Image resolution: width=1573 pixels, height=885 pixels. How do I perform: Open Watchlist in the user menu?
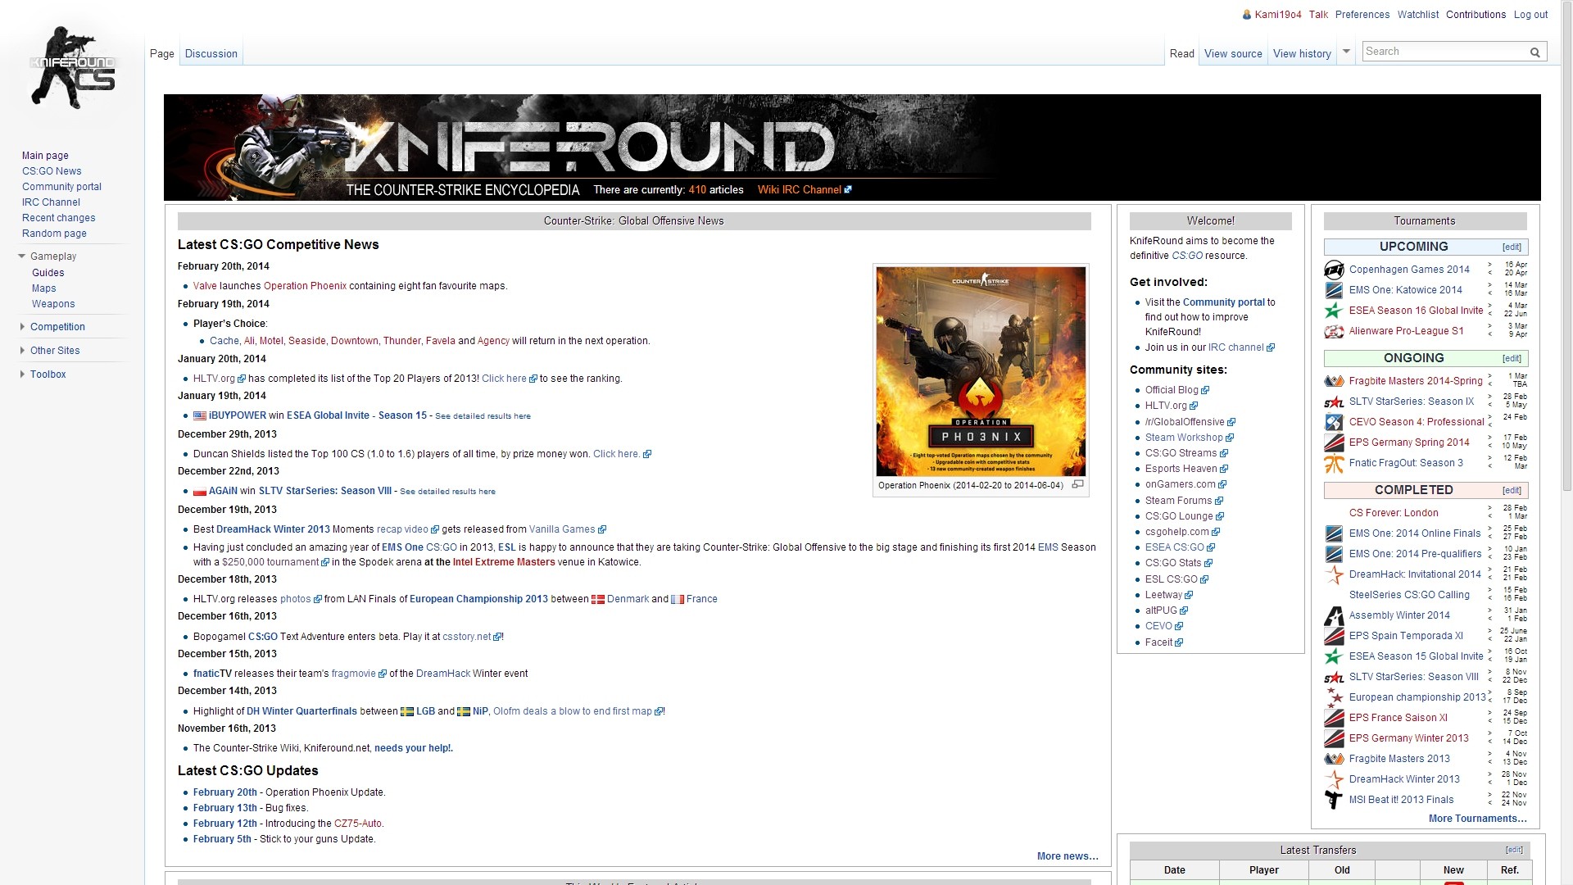point(1418,15)
